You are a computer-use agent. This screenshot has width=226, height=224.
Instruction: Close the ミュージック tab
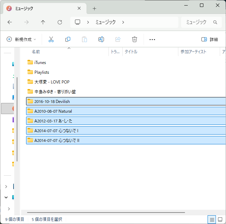[x=79, y=8]
